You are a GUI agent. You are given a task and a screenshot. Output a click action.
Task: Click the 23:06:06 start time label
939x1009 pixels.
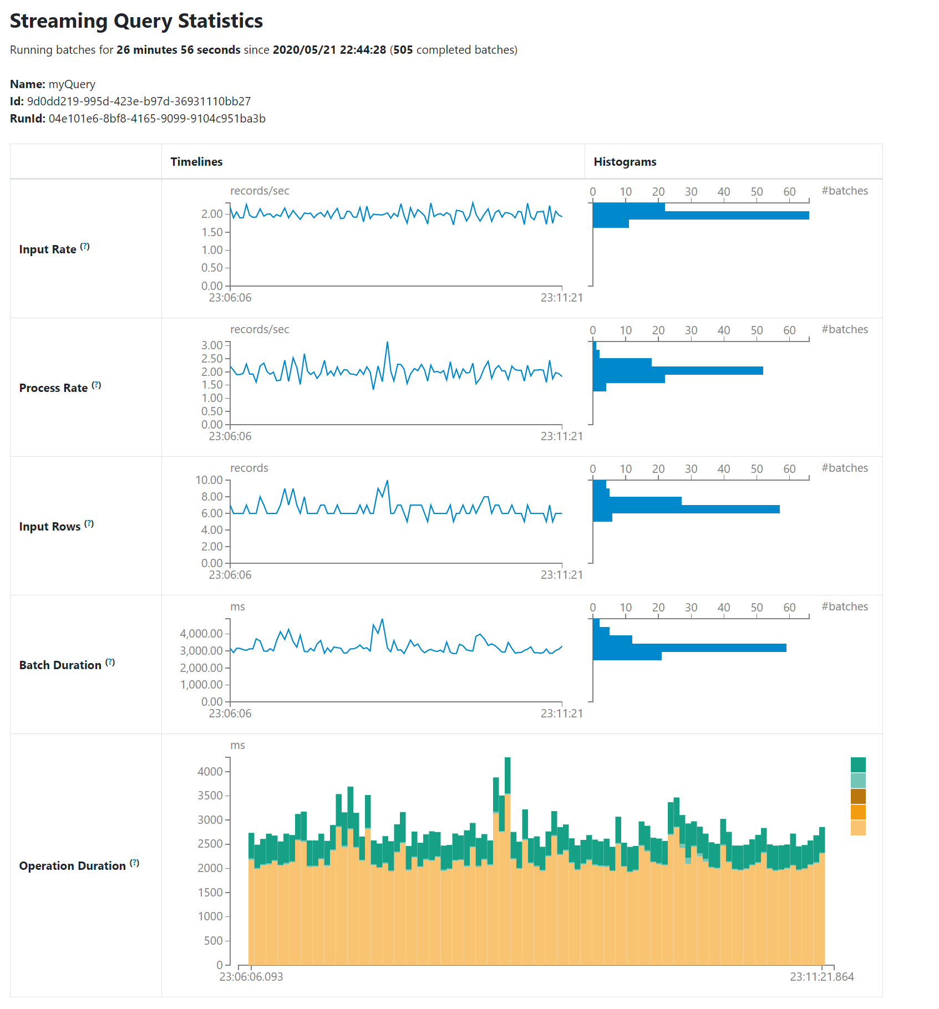[x=230, y=297]
